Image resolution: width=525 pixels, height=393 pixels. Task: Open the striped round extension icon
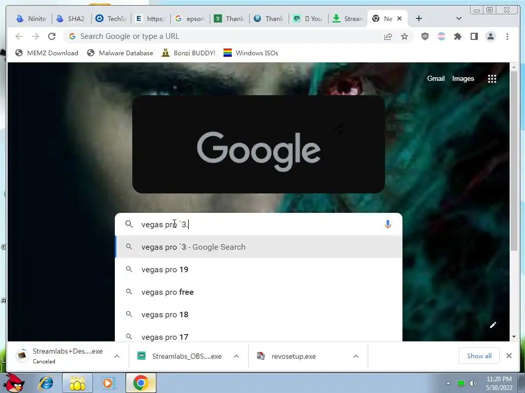pyautogui.click(x=441, y=36)
